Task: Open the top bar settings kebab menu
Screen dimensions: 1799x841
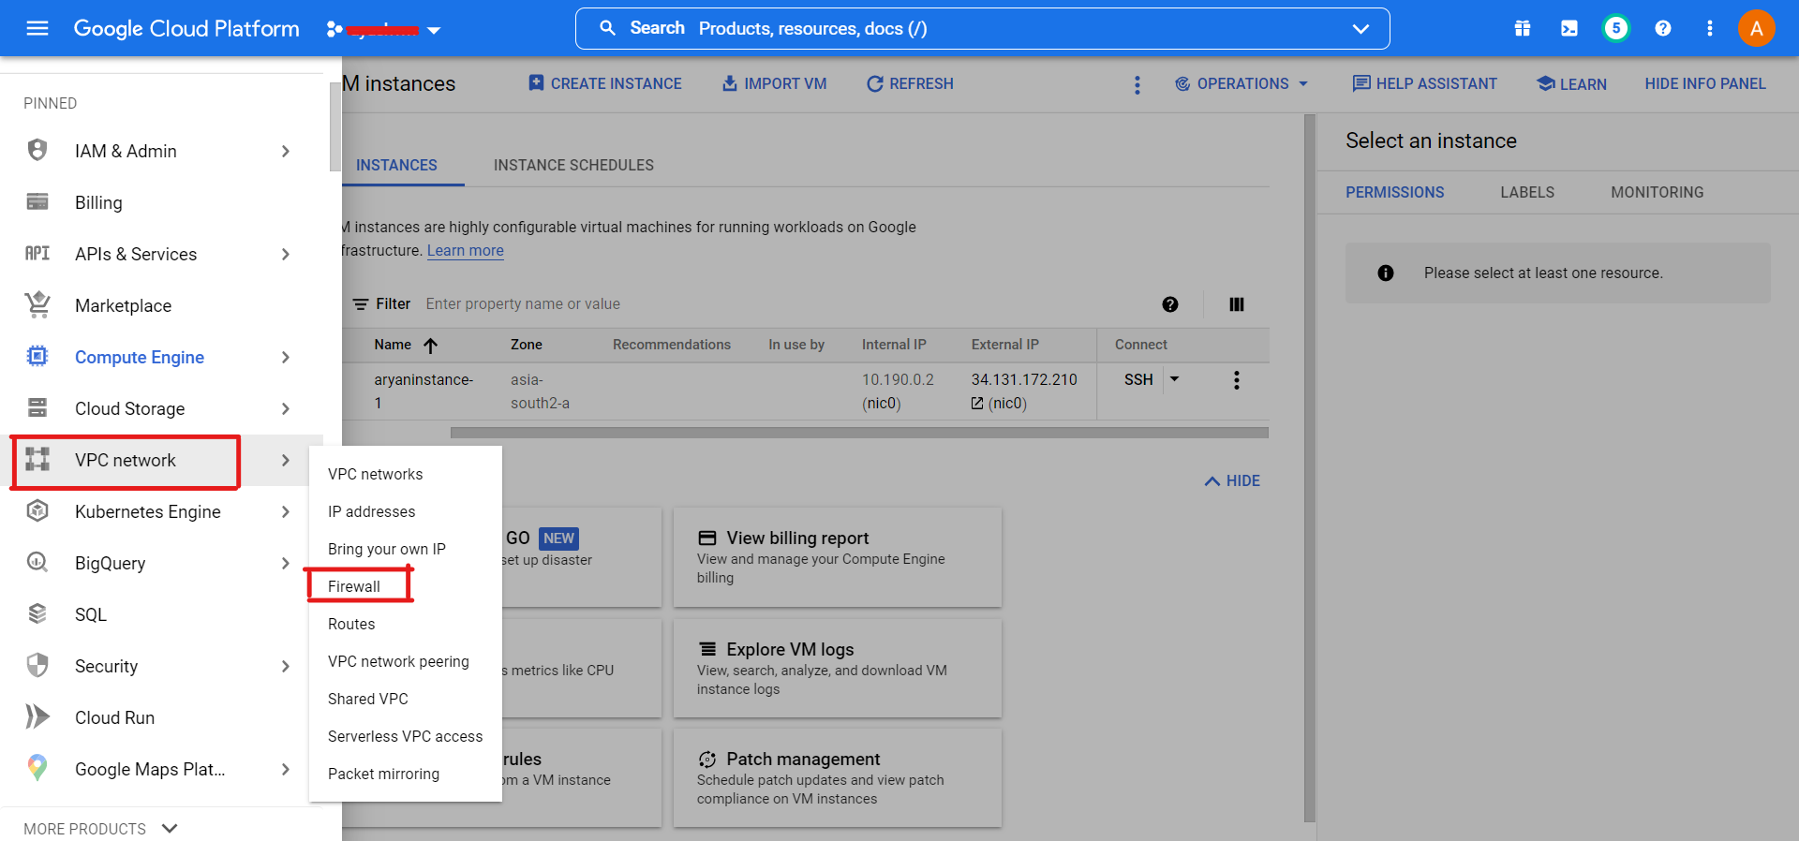Action: point(1710,28)
